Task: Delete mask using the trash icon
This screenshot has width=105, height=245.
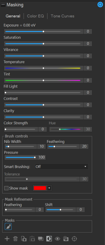Action: (x=15, y=239)
